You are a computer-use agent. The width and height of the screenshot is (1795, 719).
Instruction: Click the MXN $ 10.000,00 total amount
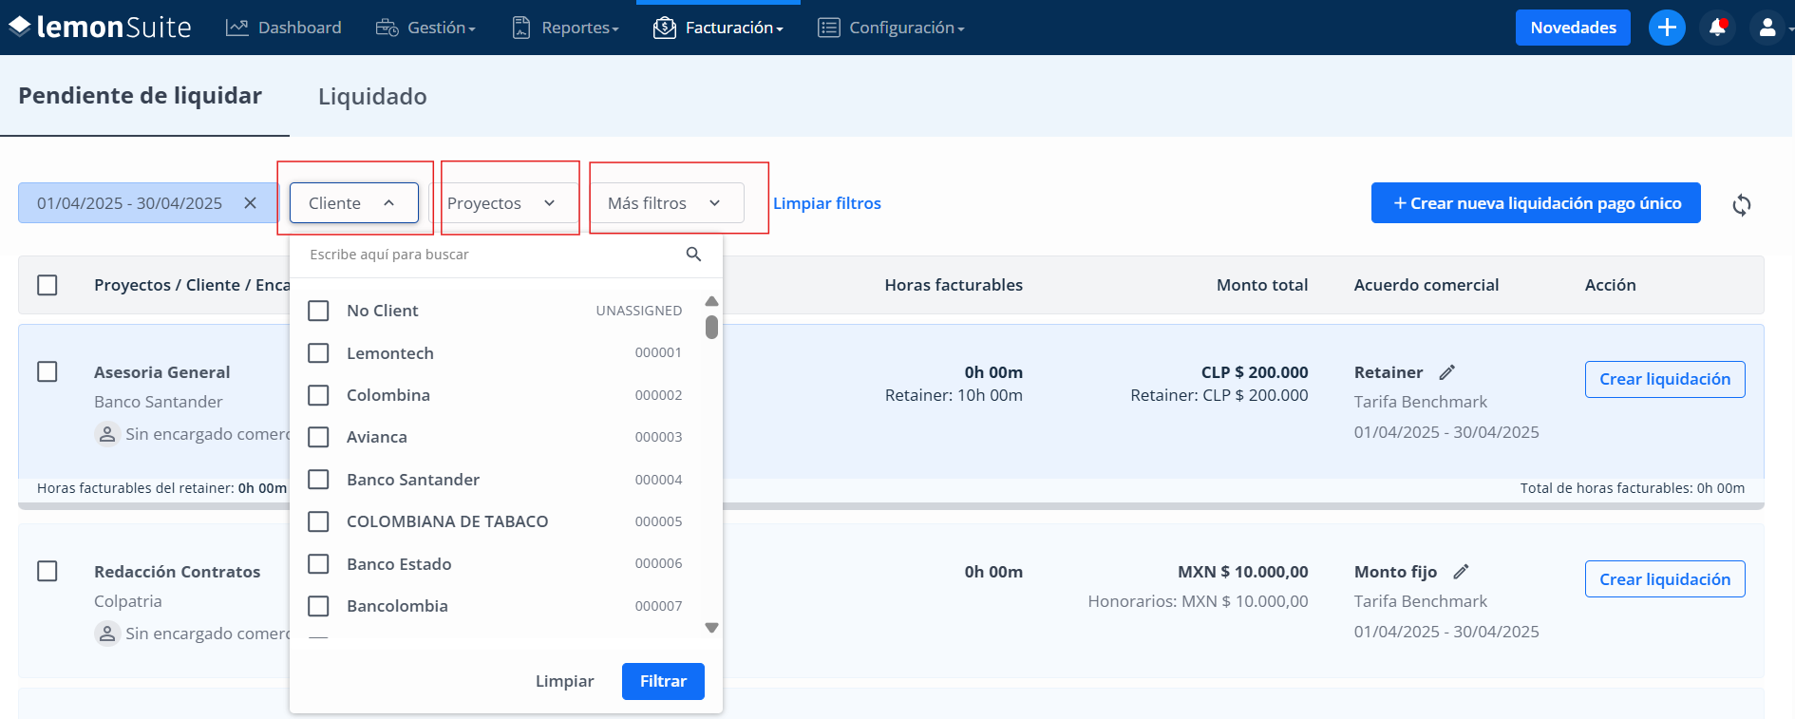(1243, 572)
